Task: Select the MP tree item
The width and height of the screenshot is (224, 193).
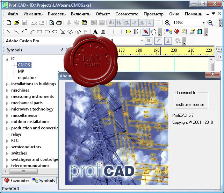Action: click(x=21, y=71)
